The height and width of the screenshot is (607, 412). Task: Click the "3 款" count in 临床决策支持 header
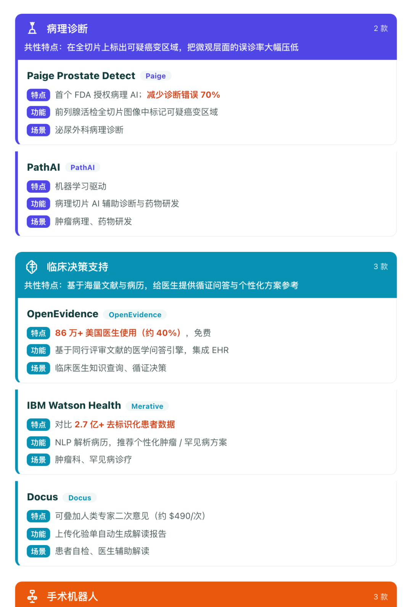pyautogui.click(x=381, y=267)
